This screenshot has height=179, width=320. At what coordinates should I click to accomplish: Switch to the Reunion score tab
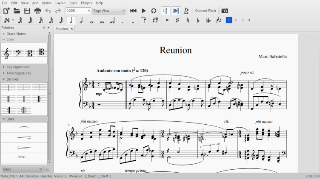point(62,29)
